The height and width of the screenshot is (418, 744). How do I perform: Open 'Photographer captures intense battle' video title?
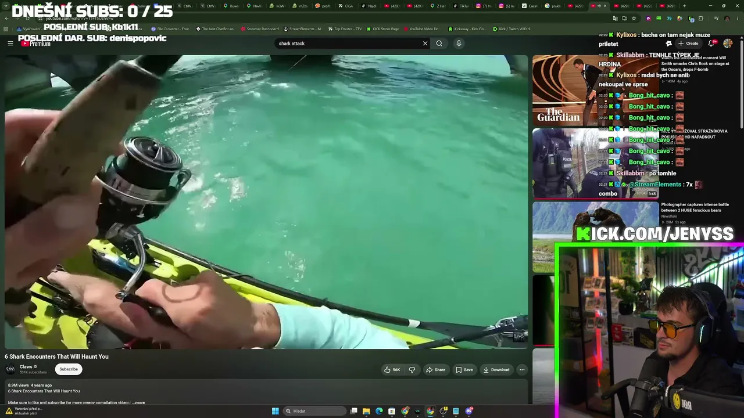(695, 207)
